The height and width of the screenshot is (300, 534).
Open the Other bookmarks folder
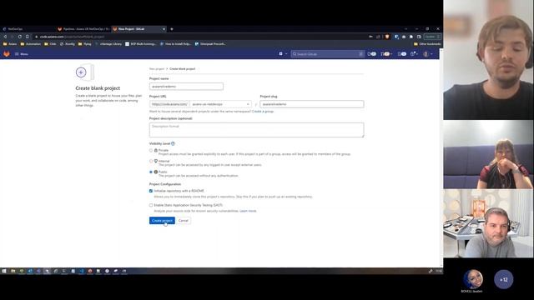pyautogui.click(x=427, y=44)
